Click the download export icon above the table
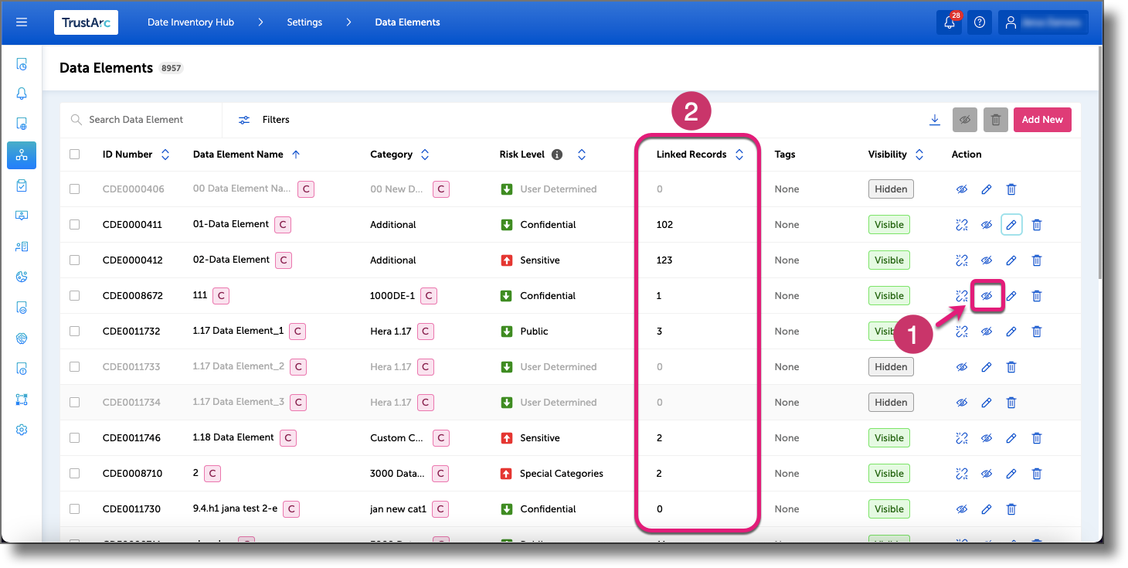Image resolution: width=1128 pixels, height=568 pixels. tap(935, 120)
